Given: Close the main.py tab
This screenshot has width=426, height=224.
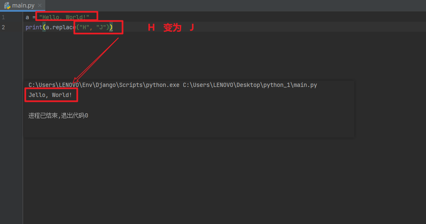Looking at the screenshot, I should (40, 5).
